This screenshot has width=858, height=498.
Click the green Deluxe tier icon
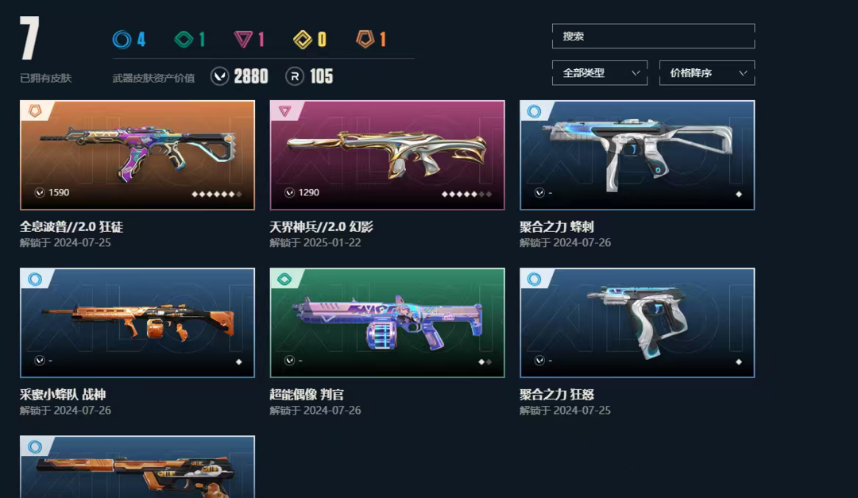[184, 40]
